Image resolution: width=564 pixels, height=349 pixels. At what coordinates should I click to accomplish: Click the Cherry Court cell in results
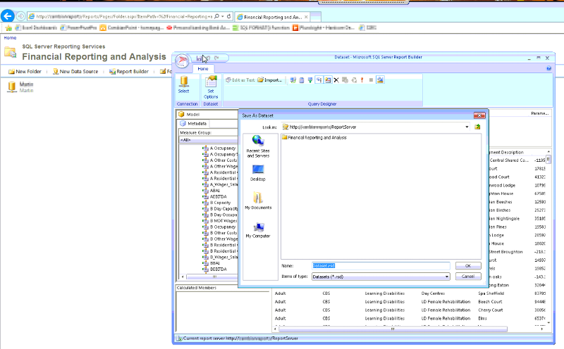490,310
